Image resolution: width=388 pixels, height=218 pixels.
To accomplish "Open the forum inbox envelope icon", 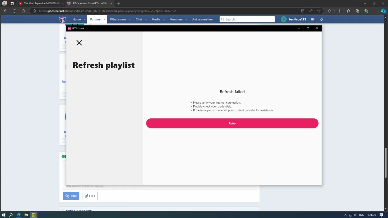I will tap(313, 19).
